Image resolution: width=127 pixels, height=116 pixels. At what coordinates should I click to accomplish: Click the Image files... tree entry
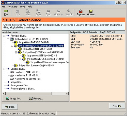(x=17, y=82)
